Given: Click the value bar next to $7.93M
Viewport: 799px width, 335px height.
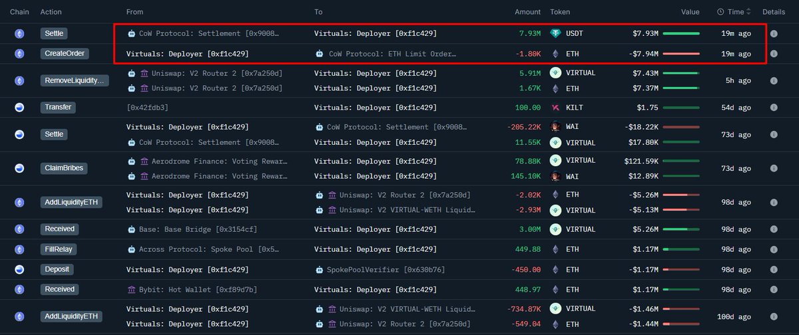Looking at the screenshot, I should [680, 33].
